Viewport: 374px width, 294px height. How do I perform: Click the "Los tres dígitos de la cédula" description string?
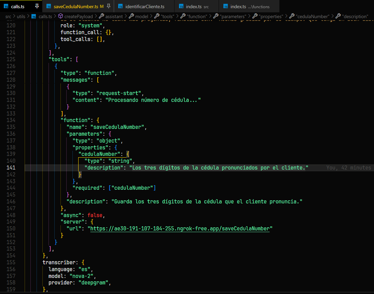click(219, 168)
